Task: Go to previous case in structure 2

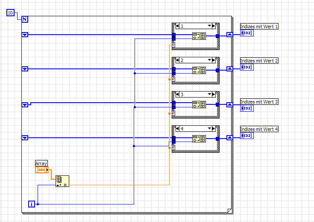Action: [177, 60]
